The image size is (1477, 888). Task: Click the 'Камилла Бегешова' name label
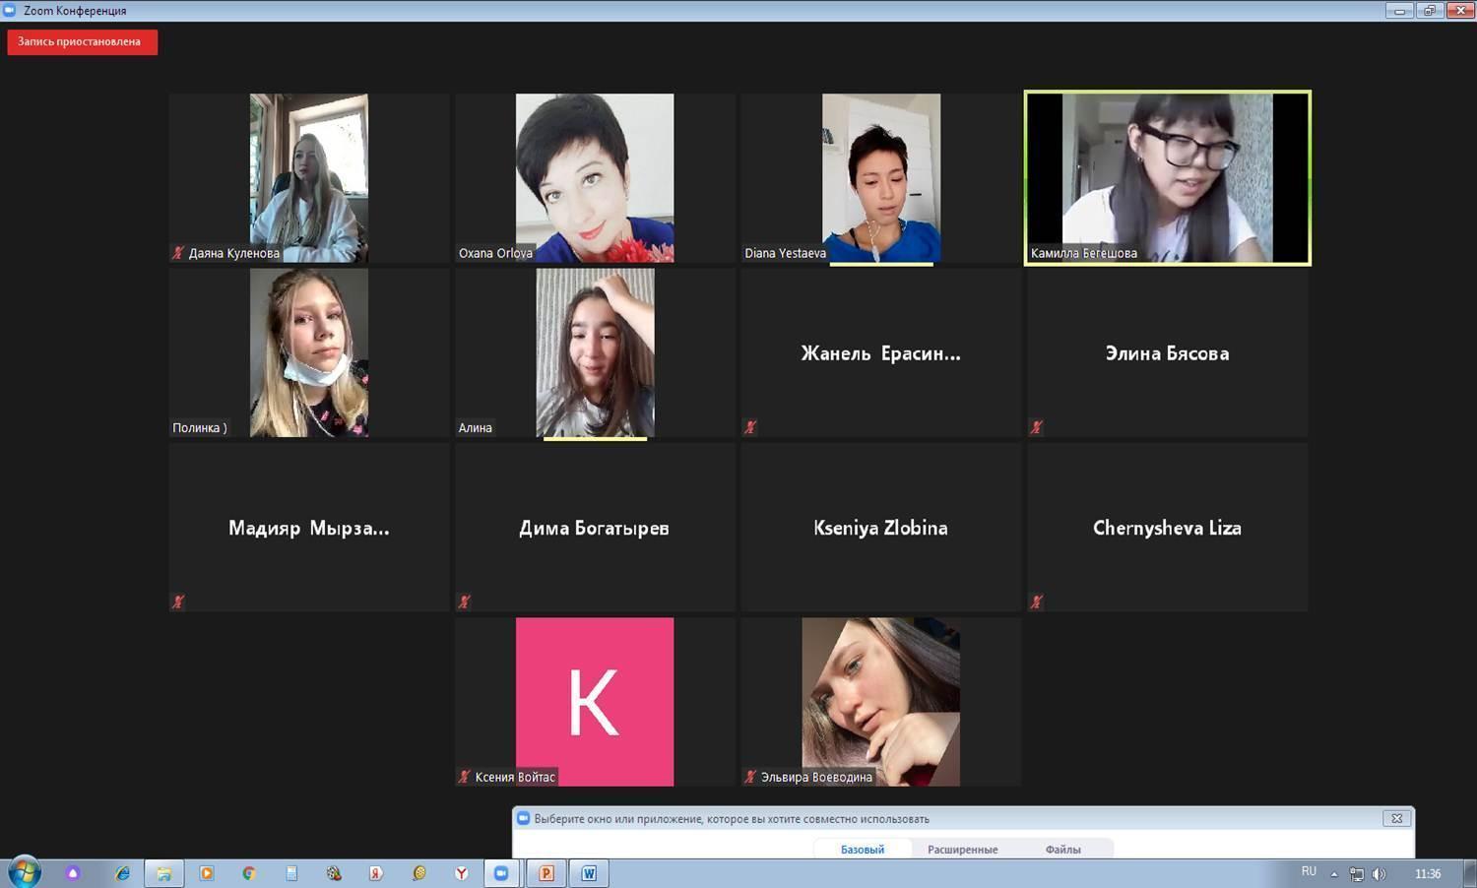pos(1083,253)
